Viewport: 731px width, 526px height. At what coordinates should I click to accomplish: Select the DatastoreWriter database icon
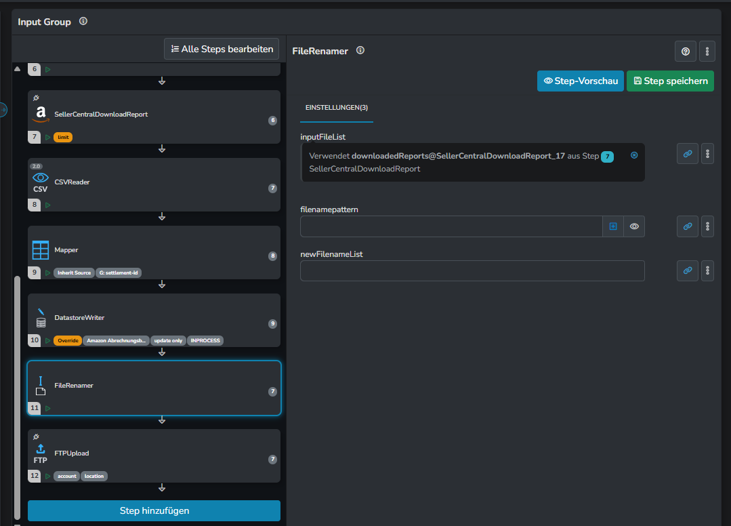click(x=41, y=318)
